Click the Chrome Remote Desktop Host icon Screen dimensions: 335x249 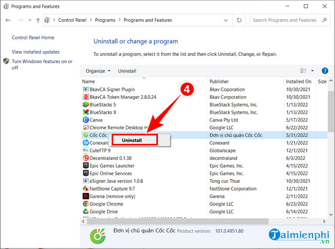tap(86, 127)
